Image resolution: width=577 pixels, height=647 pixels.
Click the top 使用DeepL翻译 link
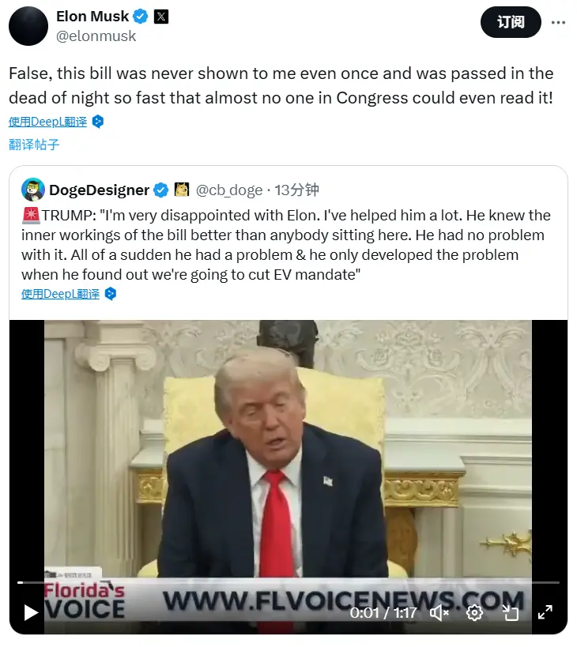click(x=48, y=122)
